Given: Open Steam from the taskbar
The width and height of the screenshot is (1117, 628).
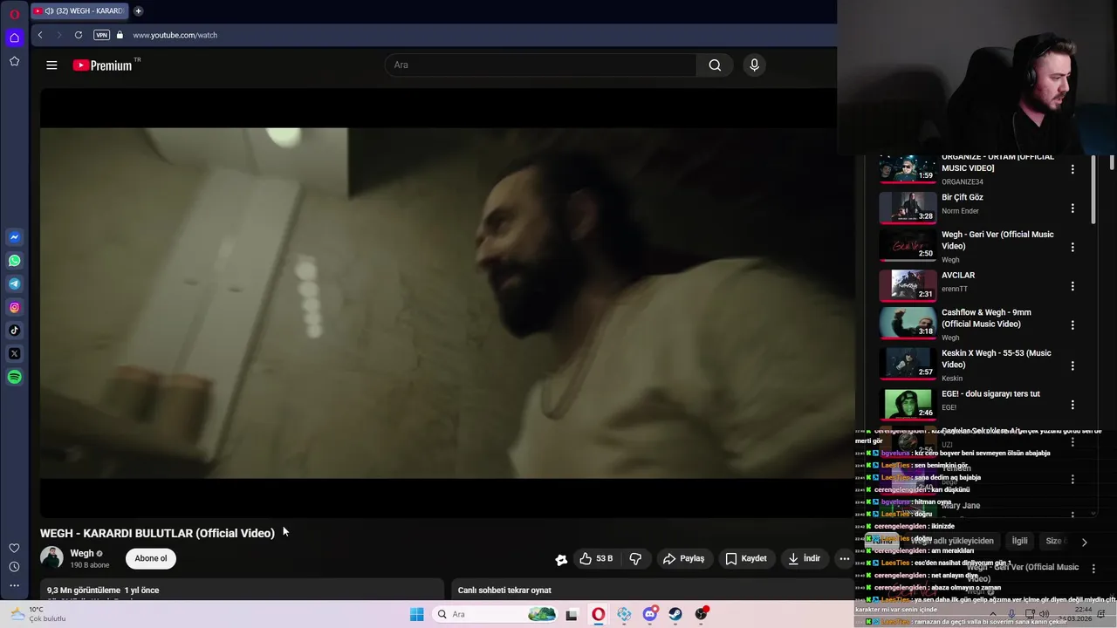Looking at the screenshot, I should pyautogui.click(x=675, y=614).
